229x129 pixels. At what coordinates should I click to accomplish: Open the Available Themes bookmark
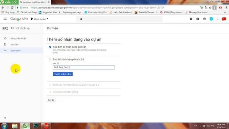pyautogui.click(x=146, y=12)
